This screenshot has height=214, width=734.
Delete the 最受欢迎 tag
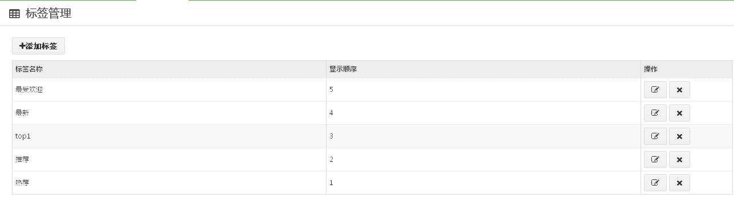click(679, 90)
